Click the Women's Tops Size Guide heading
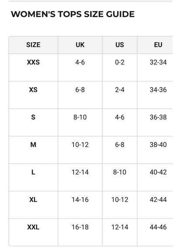Viewport: 181px width, 248px height. click(x=73, y=14)
